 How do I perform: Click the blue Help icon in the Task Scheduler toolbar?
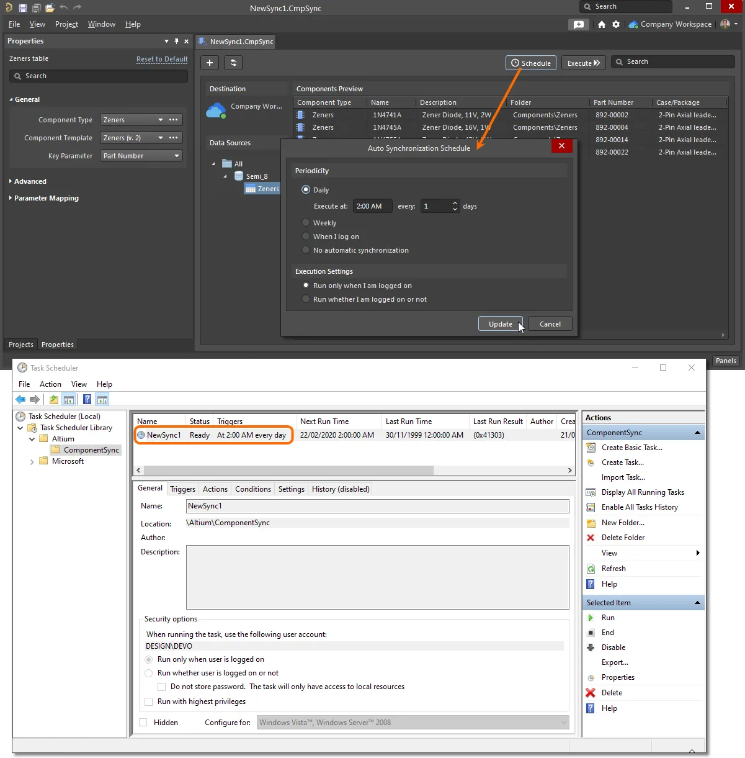coord(87,399)
